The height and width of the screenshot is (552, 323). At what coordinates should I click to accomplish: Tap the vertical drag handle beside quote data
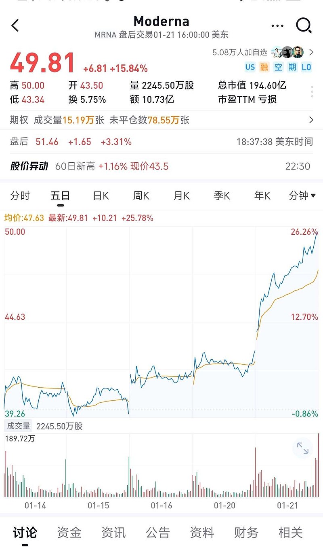pyautogui.click(x=313, y=92)
